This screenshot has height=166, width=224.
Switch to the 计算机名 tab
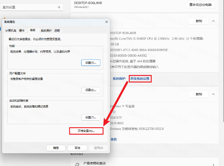(x=11, y=31)
